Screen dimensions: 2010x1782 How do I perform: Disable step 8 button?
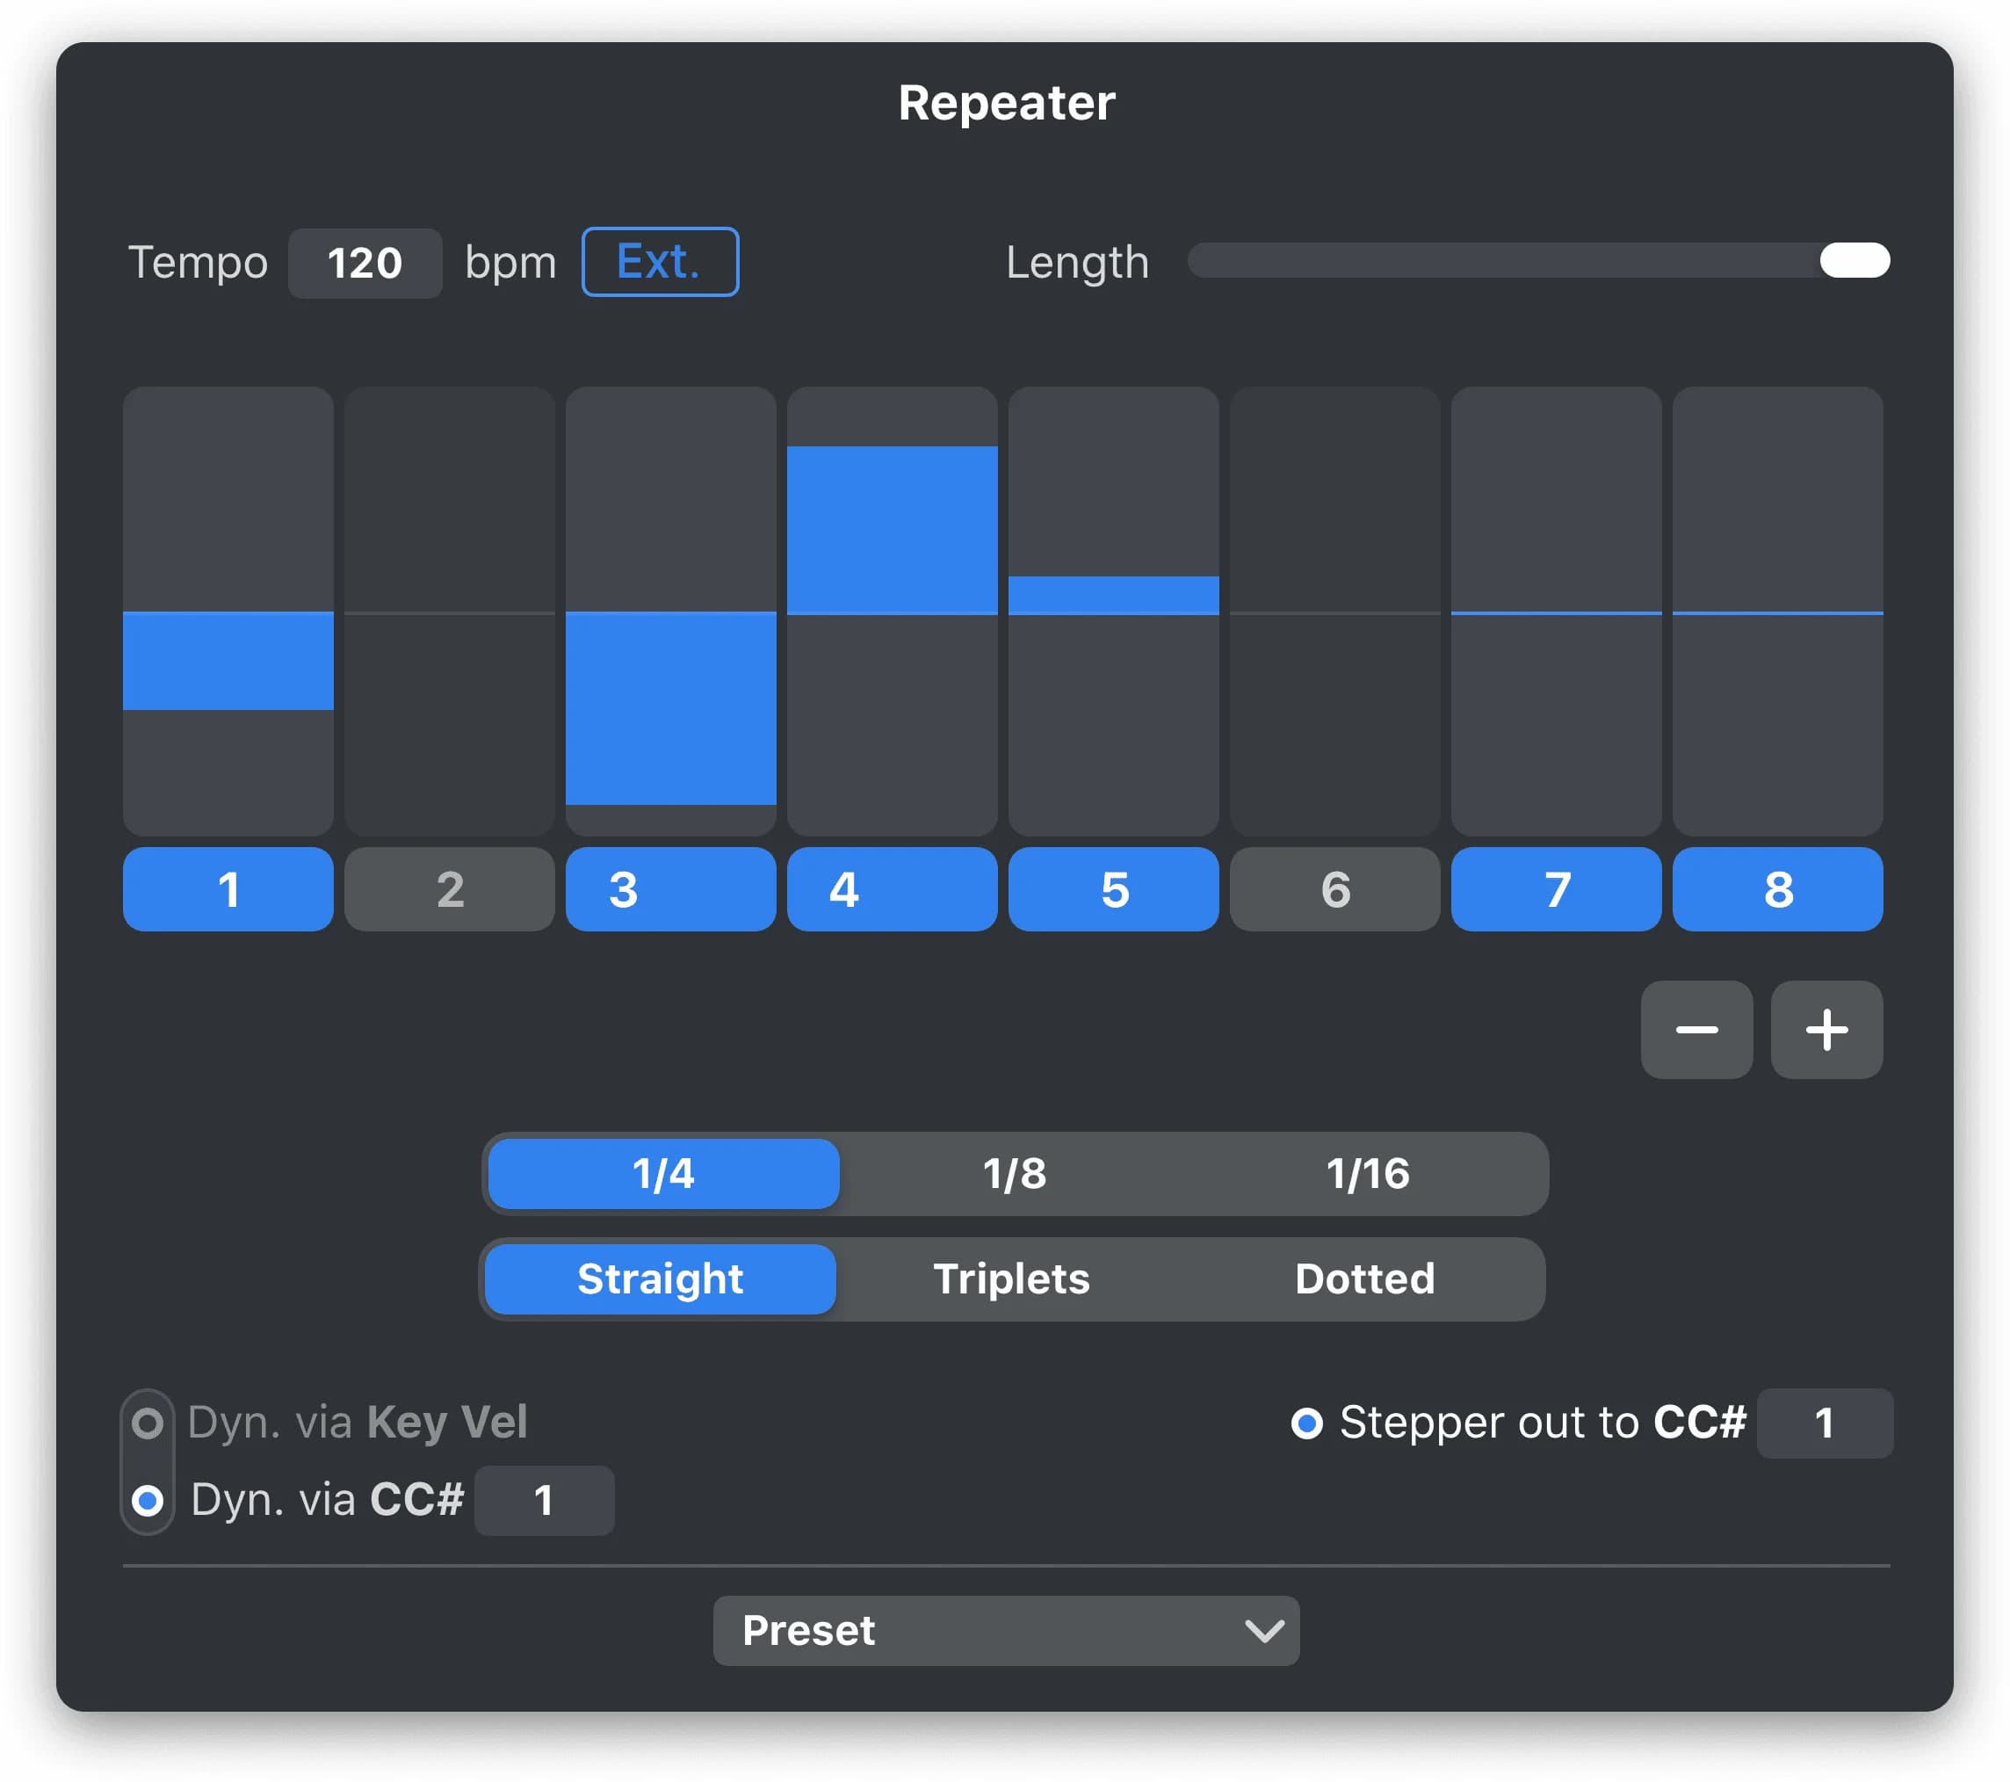(x=1777, y=889)
